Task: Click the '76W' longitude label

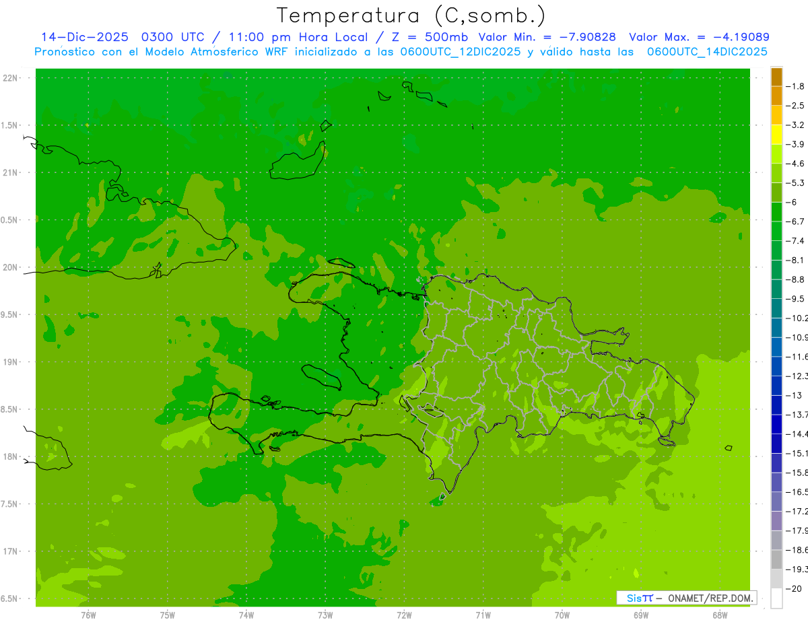Action: (88, 615)
